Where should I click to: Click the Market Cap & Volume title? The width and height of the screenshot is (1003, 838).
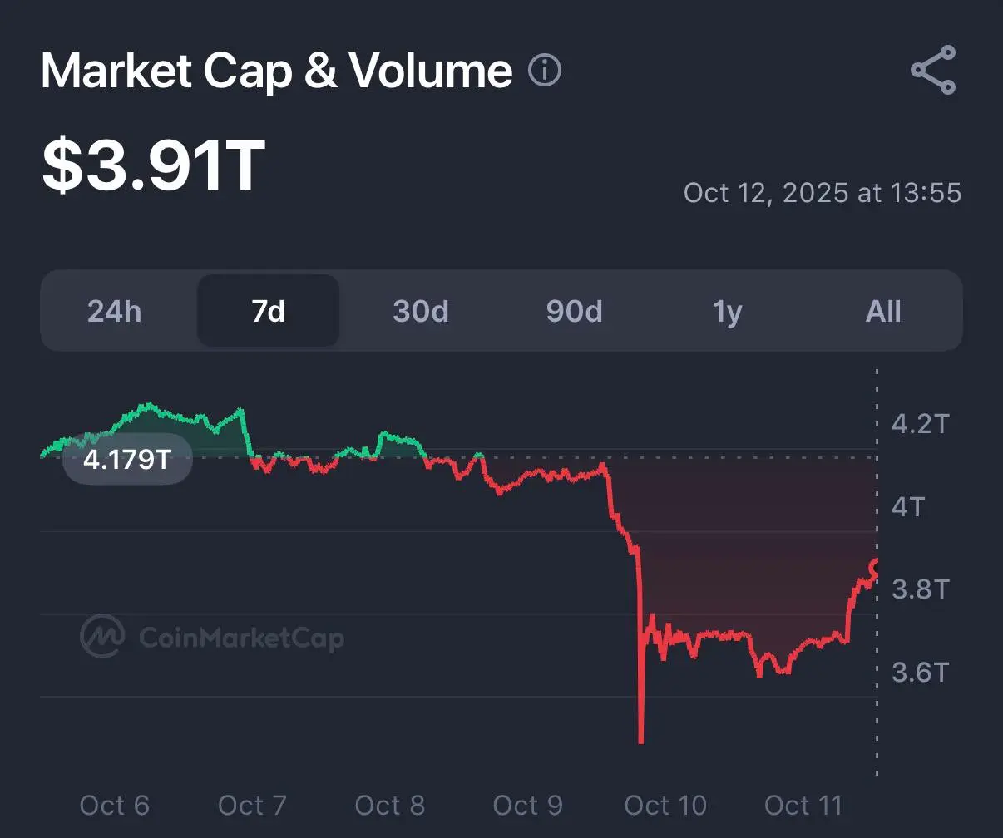click(276, 71)
